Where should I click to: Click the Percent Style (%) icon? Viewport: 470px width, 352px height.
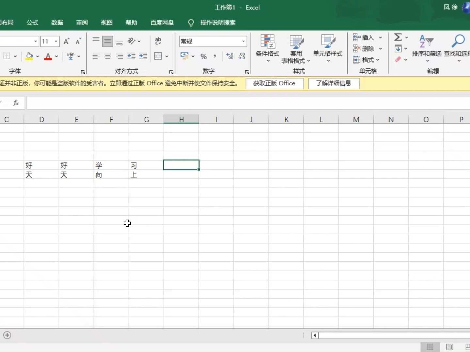(204, 56)
